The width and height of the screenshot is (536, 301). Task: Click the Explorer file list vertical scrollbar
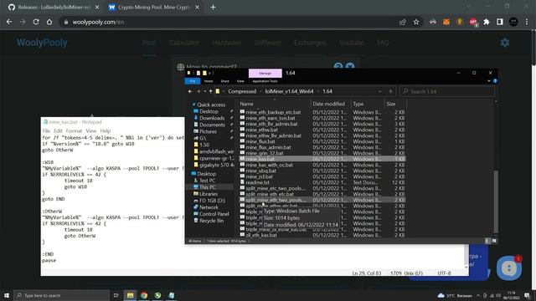496,202
